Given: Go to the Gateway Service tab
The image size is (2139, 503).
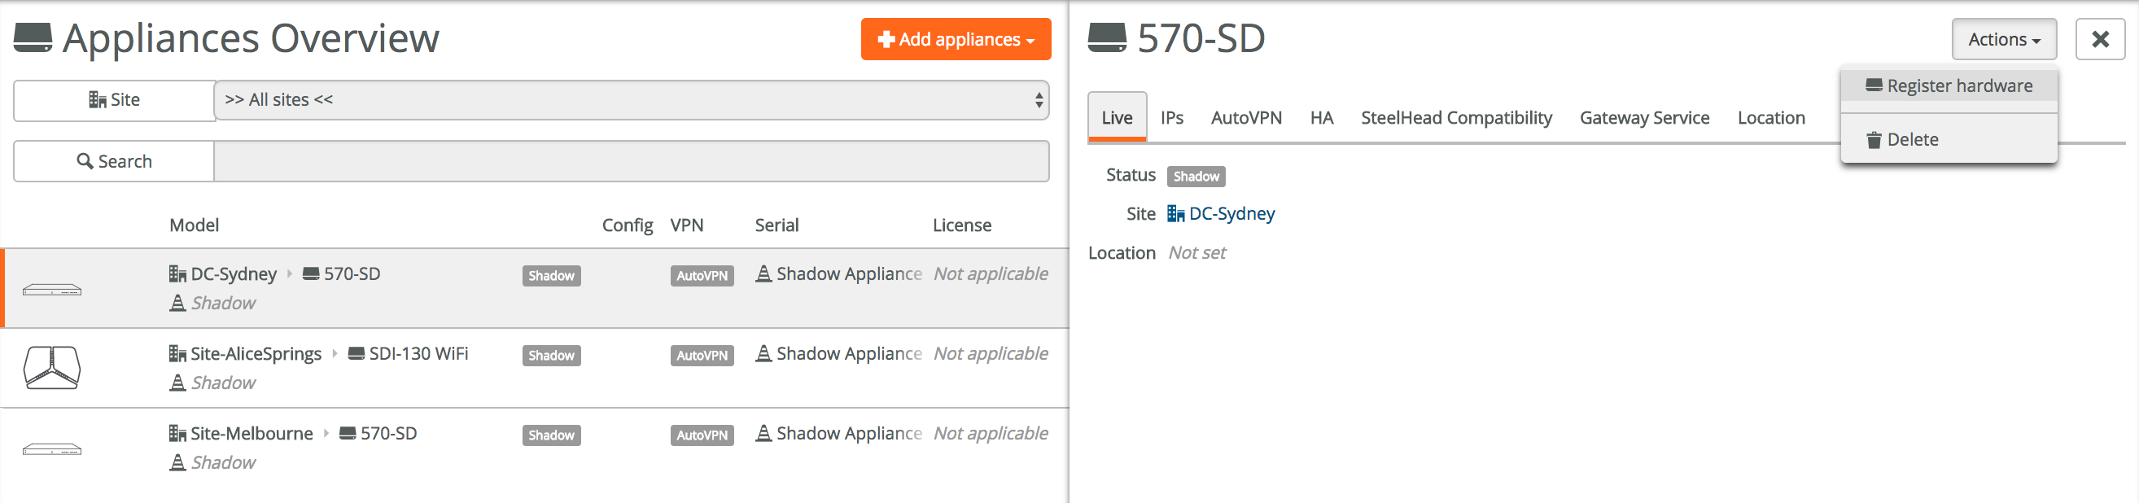Looking at the screenshot, I should click(x=1643, y=118).
